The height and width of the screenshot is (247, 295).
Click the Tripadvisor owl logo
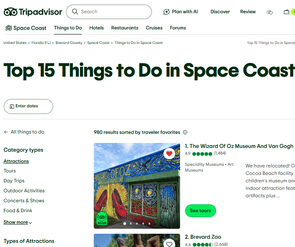(10, 12)
